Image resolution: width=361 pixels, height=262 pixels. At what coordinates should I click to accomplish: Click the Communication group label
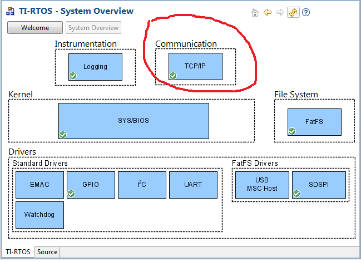click(186, 44)
